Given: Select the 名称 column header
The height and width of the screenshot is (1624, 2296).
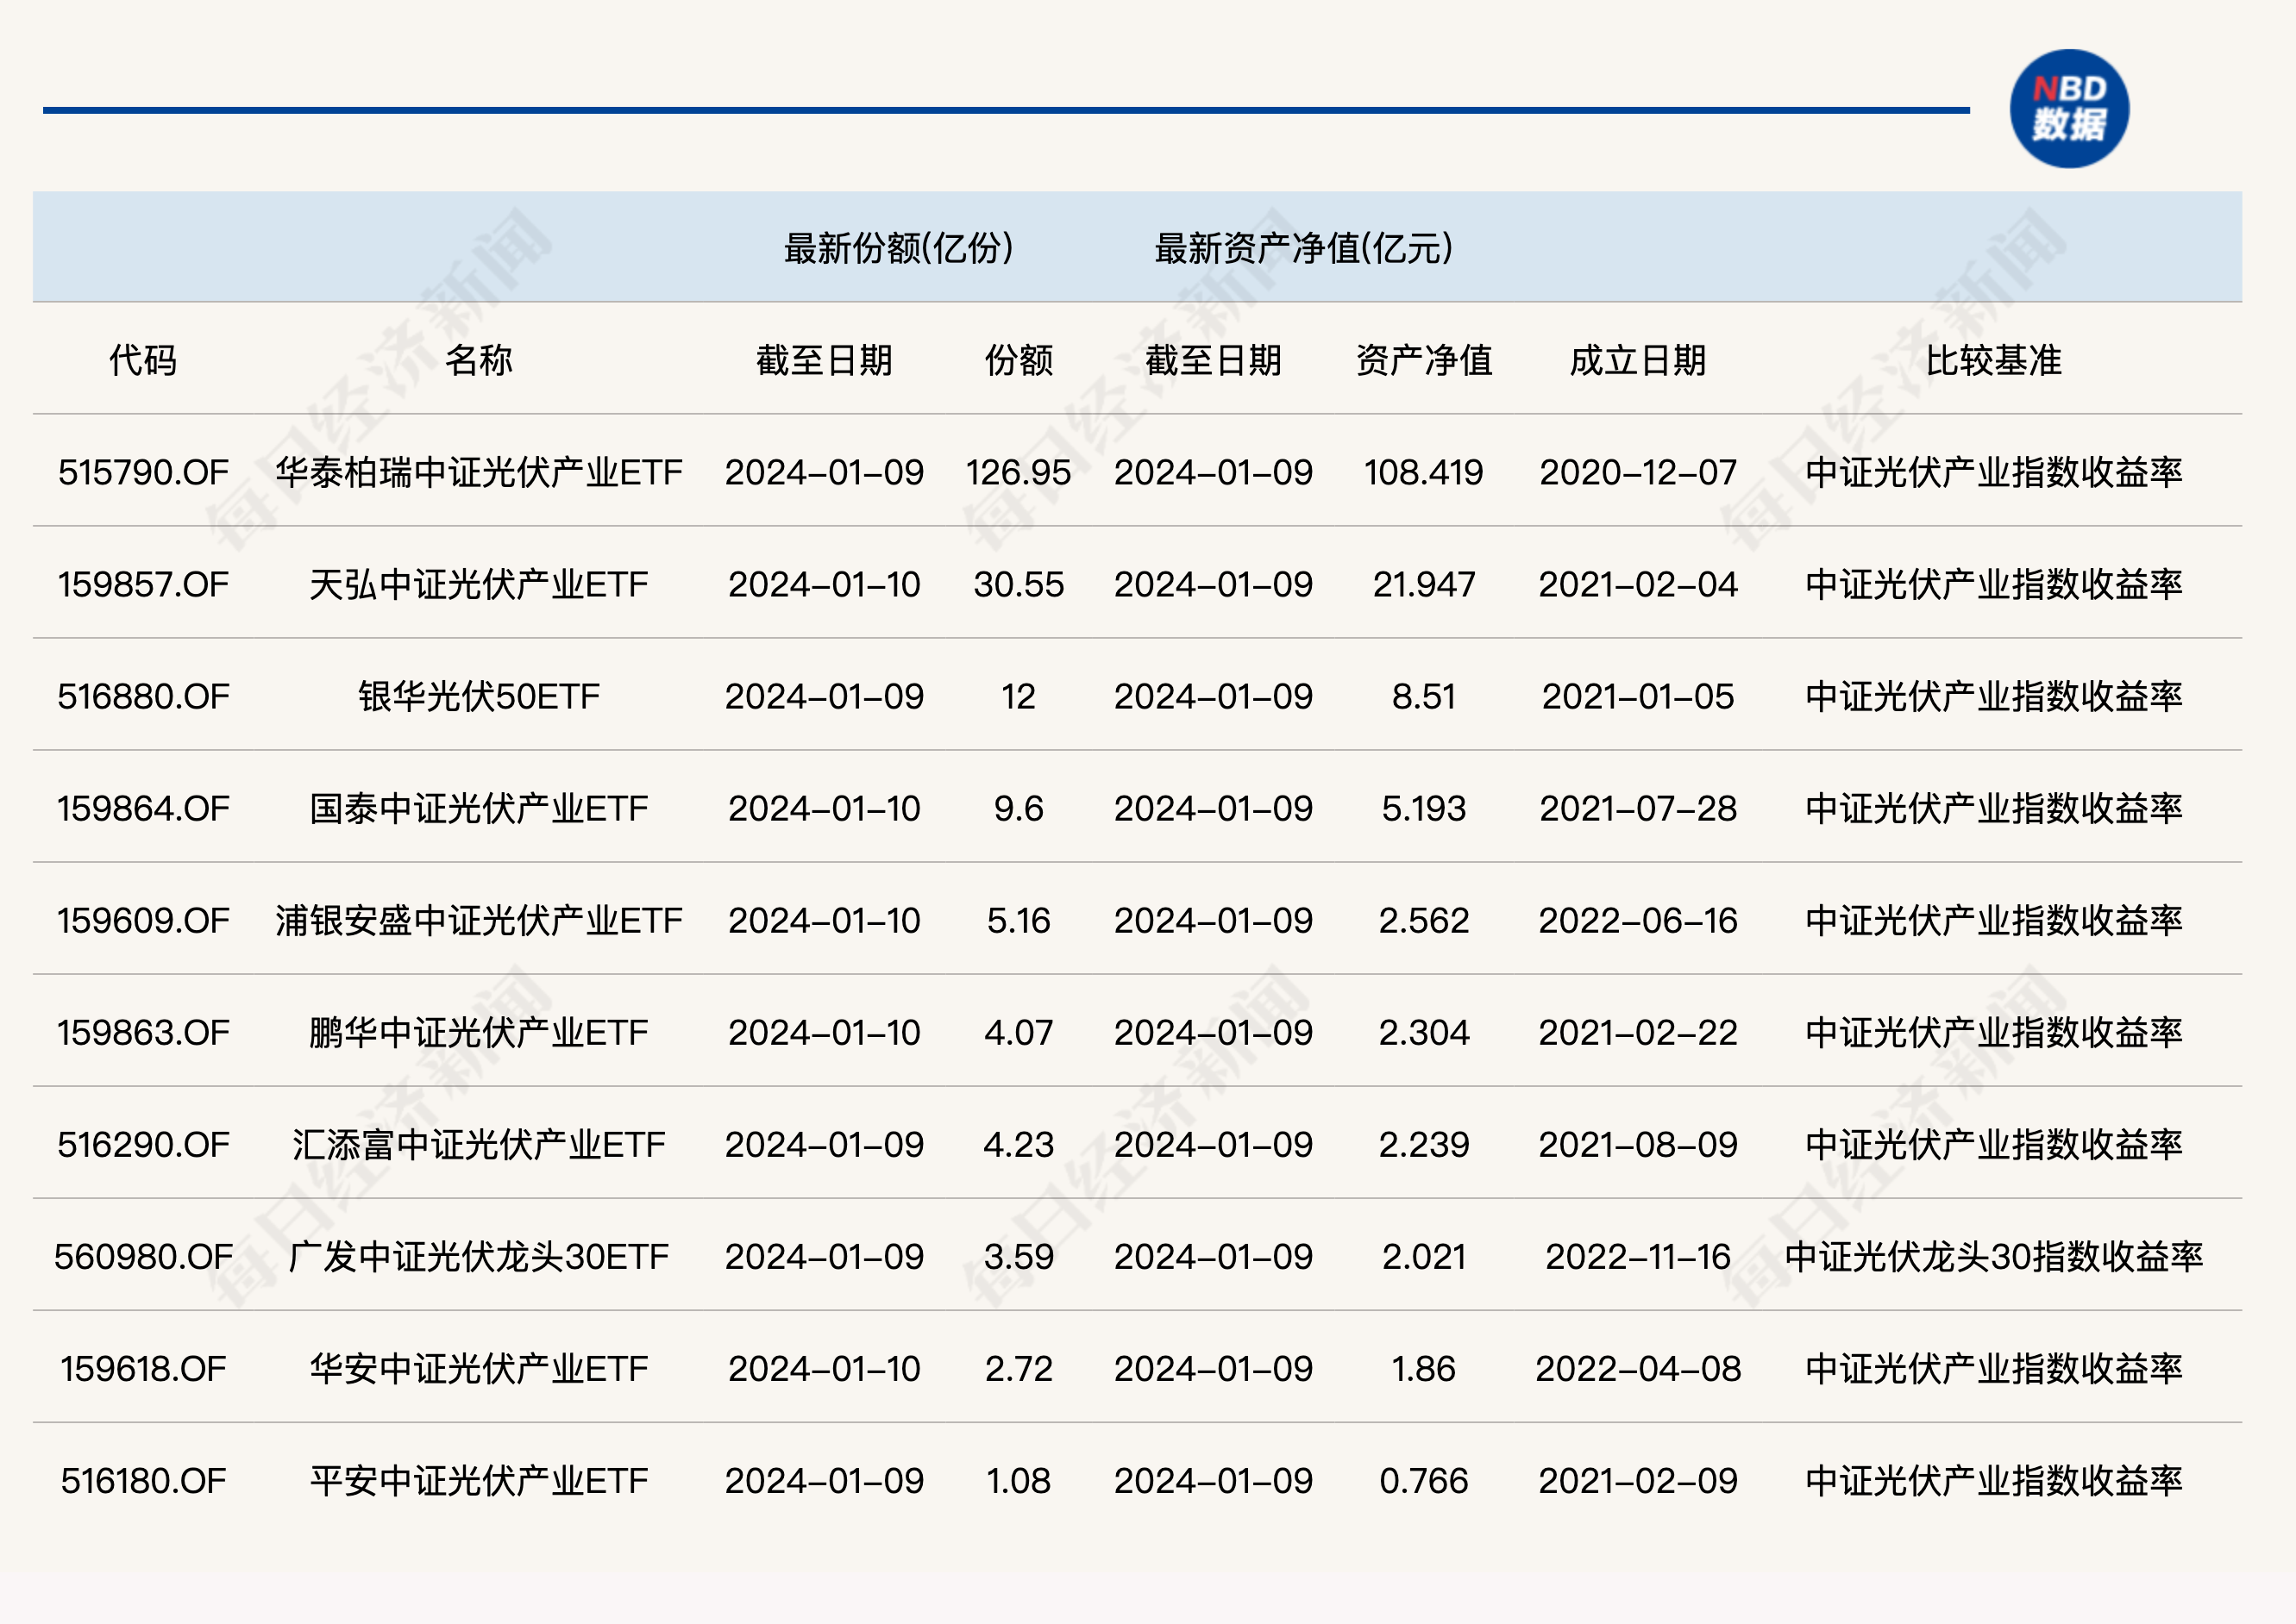Looking at the screenshot, I should [478, 360].
